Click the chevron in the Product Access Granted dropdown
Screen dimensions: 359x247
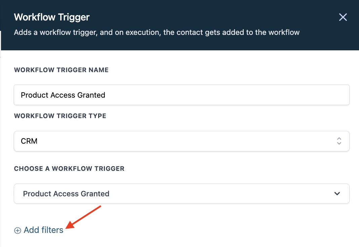[337, 194]
